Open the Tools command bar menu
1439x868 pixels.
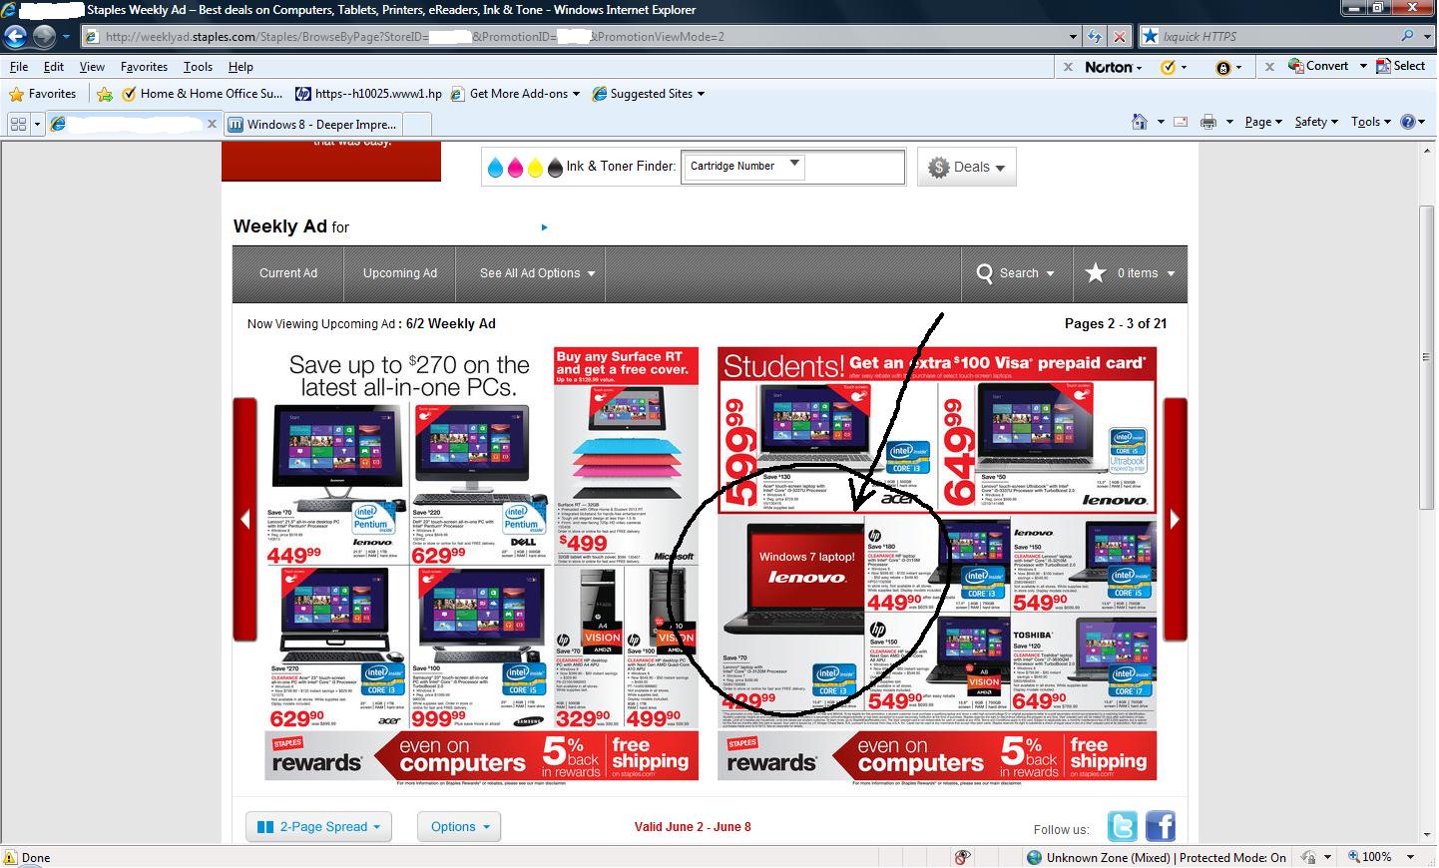(x=1371, y=122)
